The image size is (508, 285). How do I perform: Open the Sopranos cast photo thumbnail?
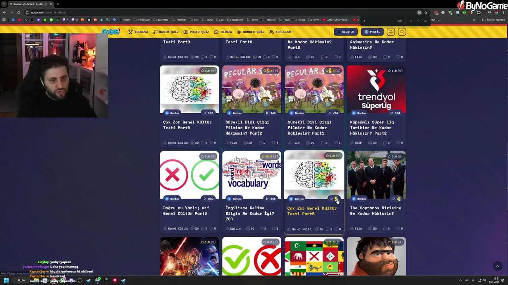pos(376,175)
